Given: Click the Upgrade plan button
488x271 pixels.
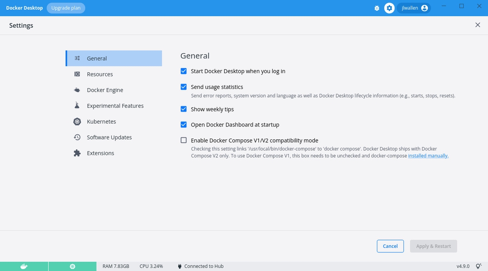Looking at the screenshot, I should (66, 8).
